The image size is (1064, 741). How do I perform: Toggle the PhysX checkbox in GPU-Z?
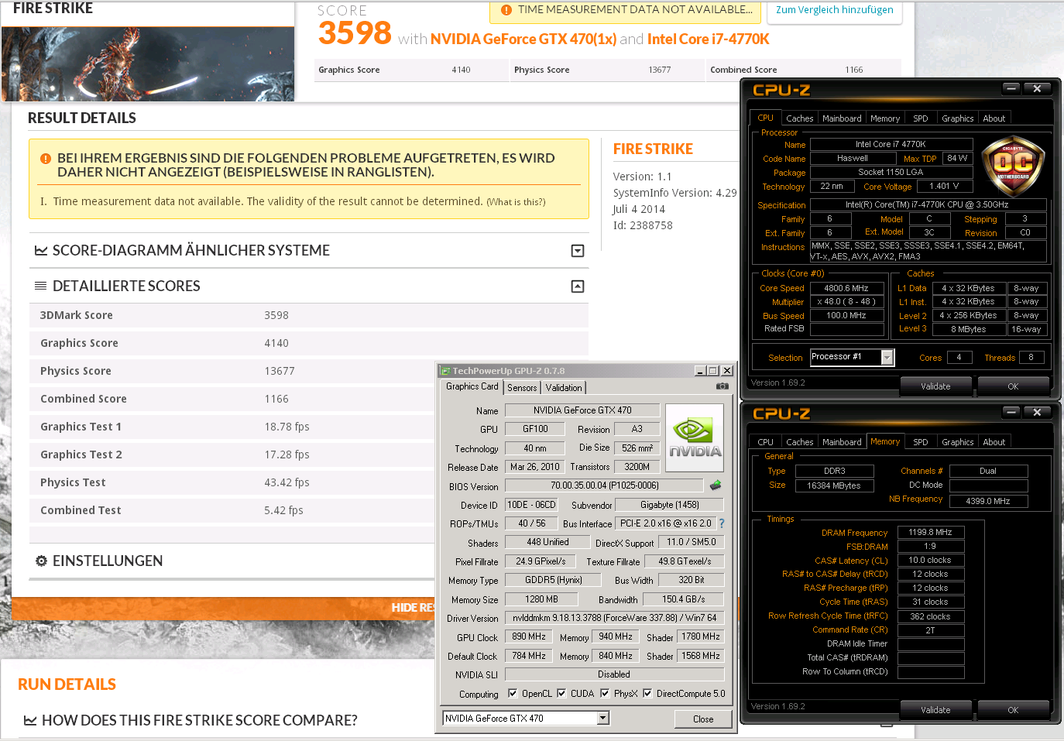coord(605,693)
